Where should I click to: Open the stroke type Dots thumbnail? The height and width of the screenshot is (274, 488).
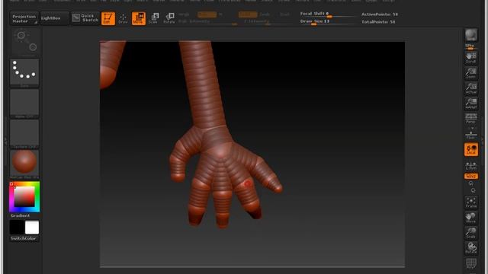click(x=24, y=73)
